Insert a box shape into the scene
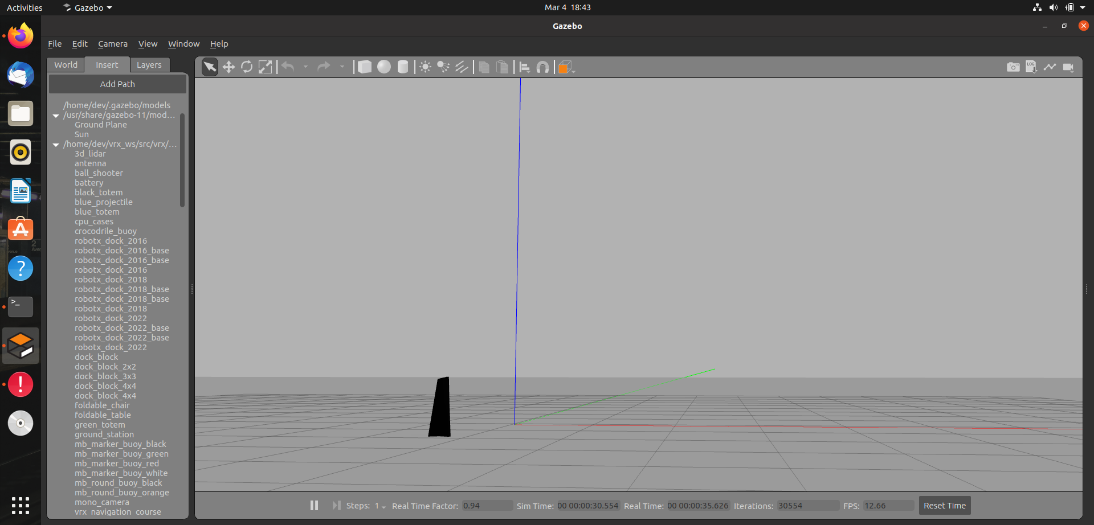Screen dimensions: 1094x525 click(x=365, y=67)
